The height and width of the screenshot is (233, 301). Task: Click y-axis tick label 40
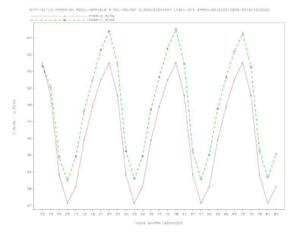tap(29, 139)
